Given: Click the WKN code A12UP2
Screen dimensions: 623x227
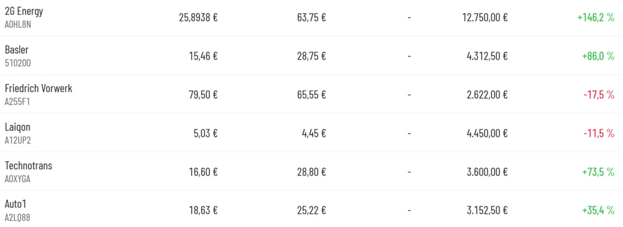Looking at the screenshot, I should click(18, 140).
